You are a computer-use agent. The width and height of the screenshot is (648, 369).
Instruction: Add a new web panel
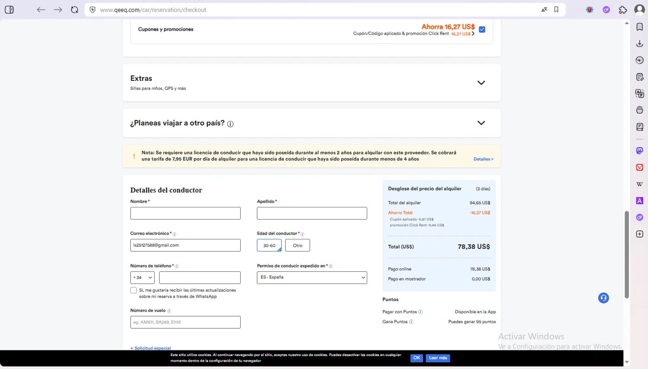(x=640, y=234)
